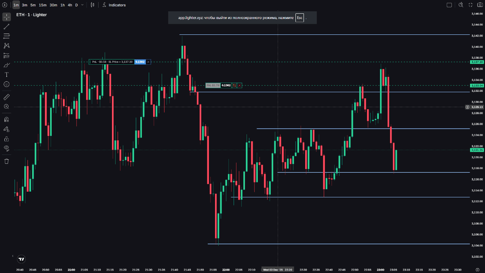The width and height of the screenshot is (485, 273).
Task: Delete drawings with the trash icon
Action: pos(6,161)
